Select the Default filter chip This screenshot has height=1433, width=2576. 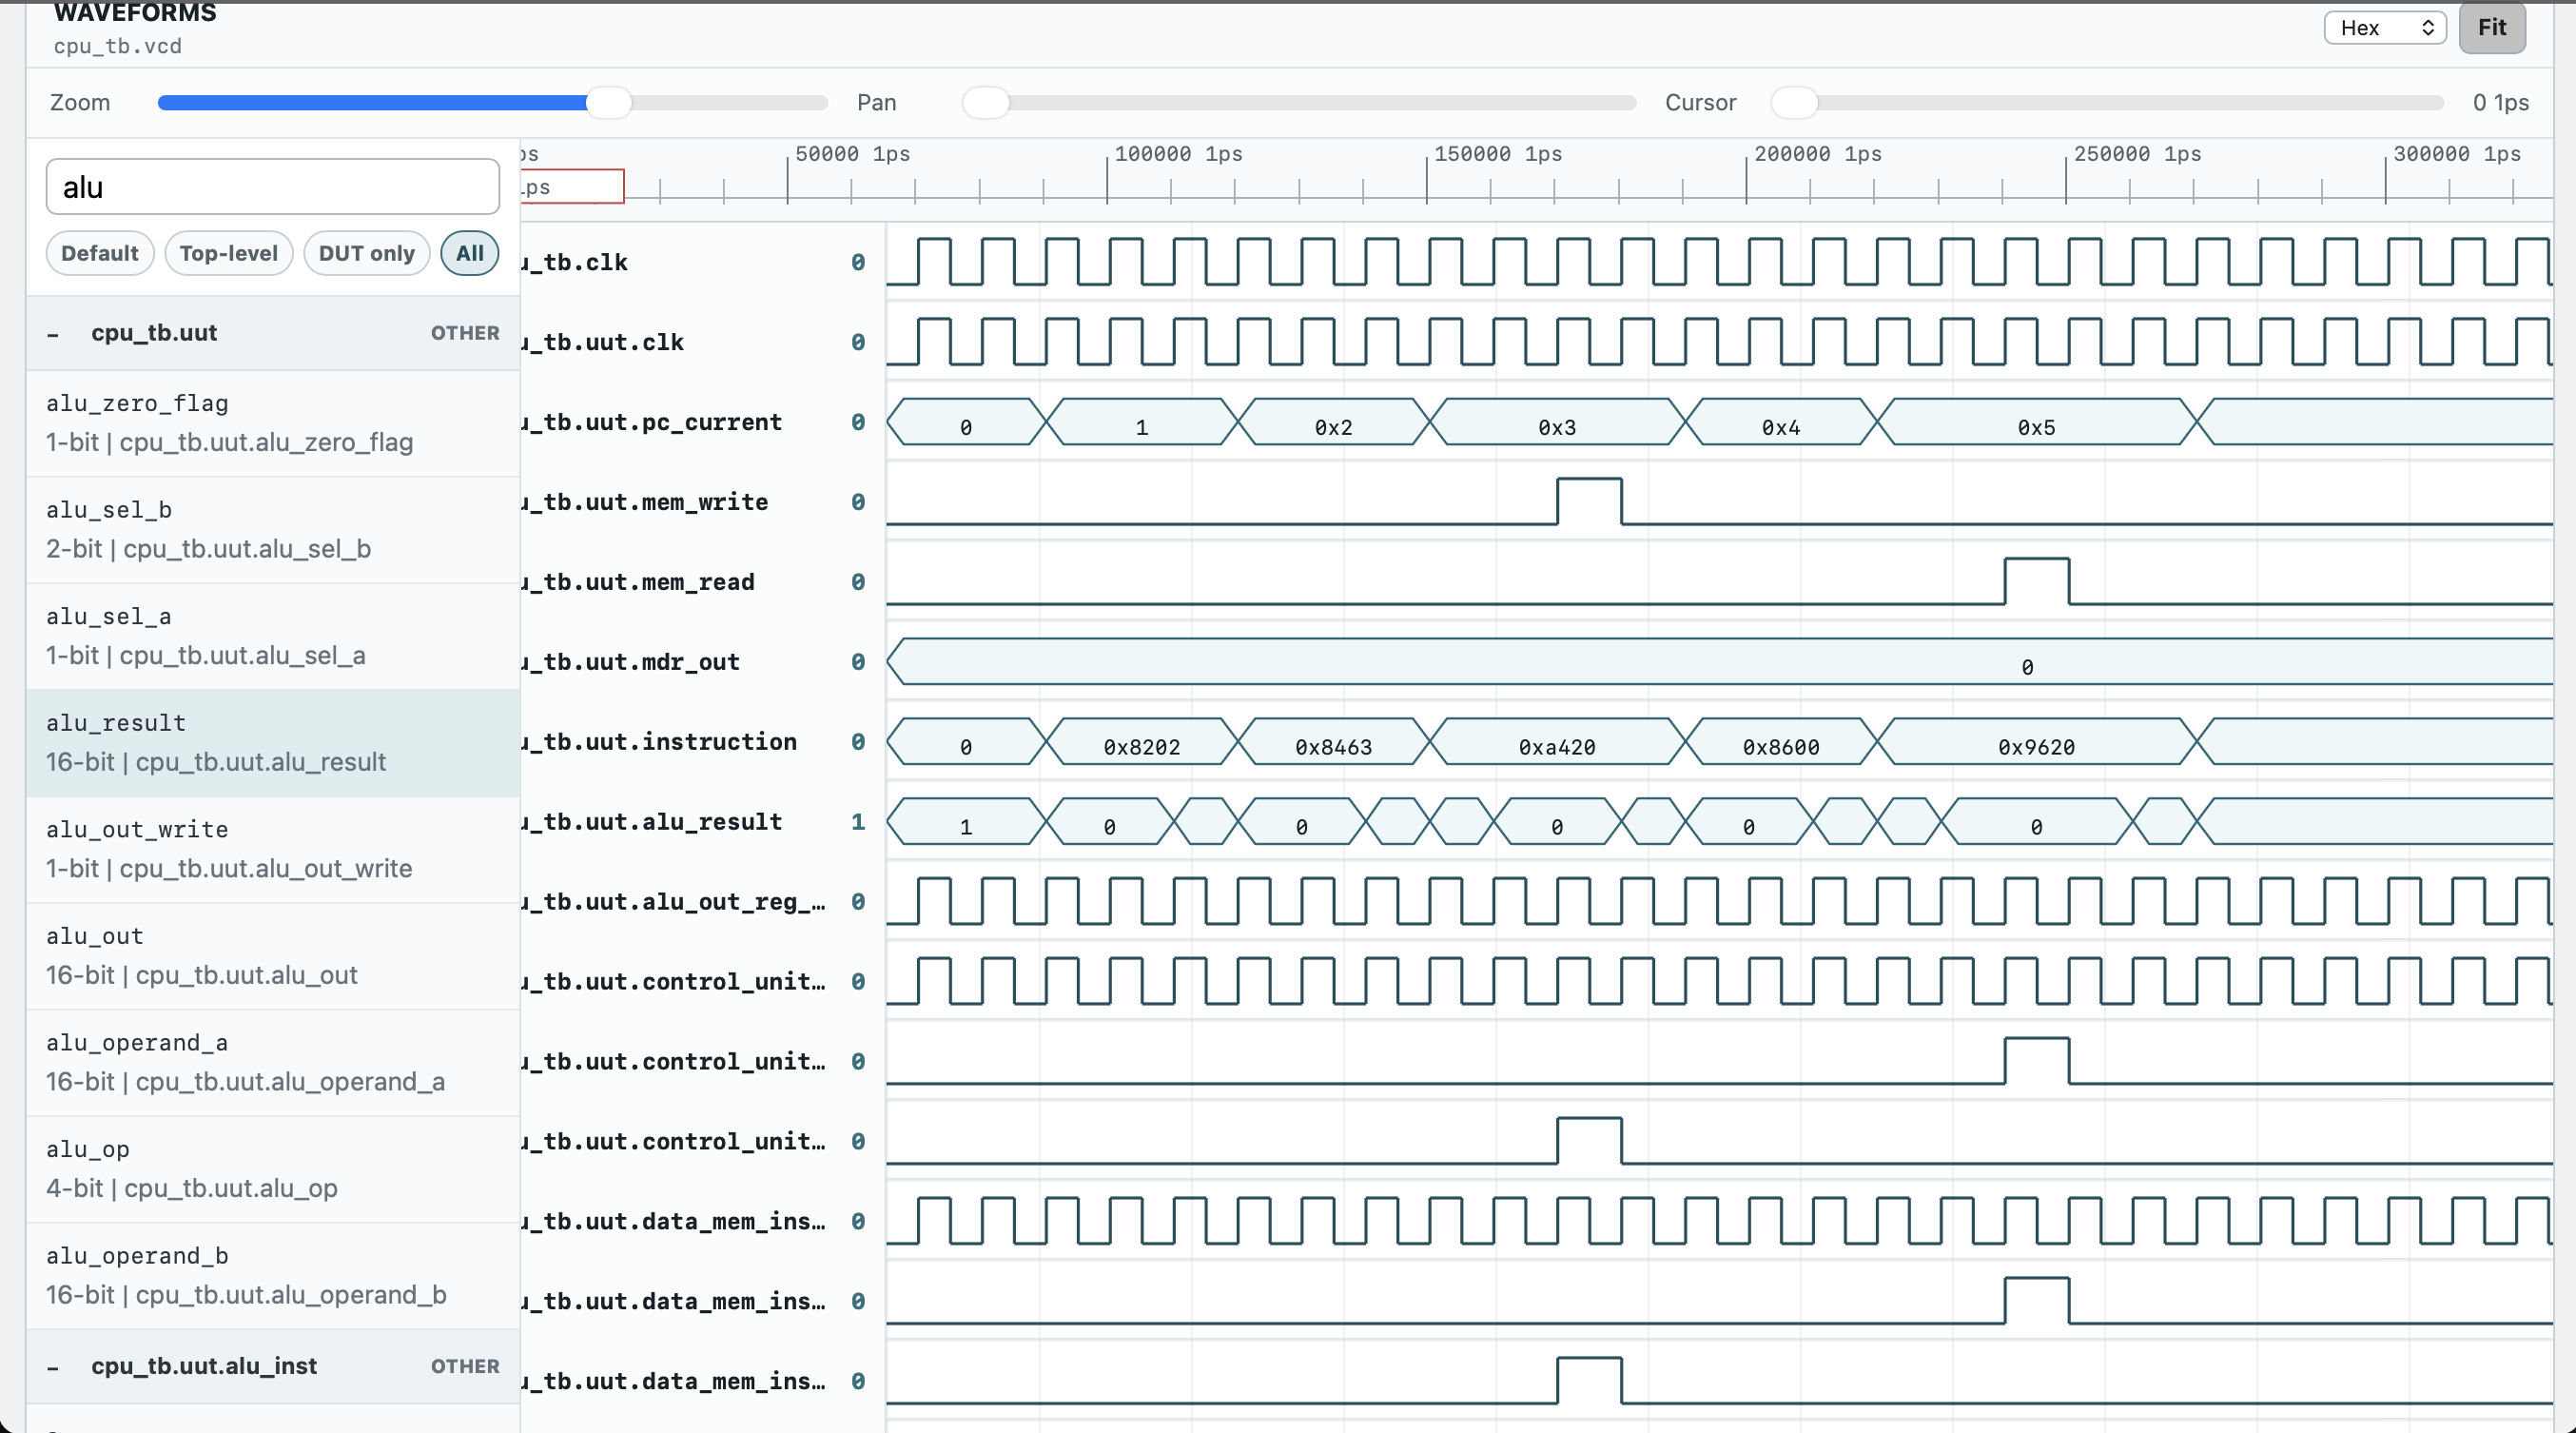click(100, 253)
